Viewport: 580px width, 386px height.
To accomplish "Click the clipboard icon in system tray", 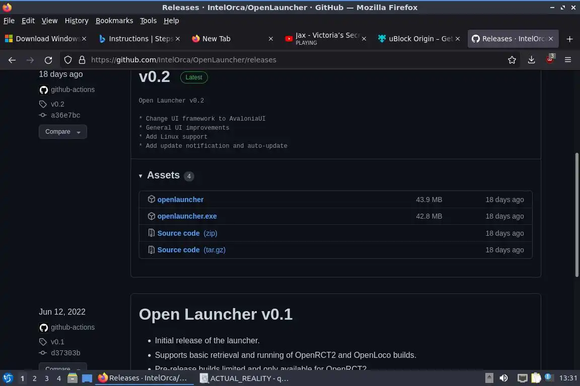I will [x=536, y=378].
